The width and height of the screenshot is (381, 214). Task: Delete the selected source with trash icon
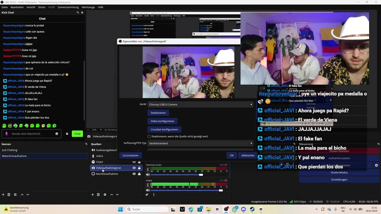tap(98, 195)
